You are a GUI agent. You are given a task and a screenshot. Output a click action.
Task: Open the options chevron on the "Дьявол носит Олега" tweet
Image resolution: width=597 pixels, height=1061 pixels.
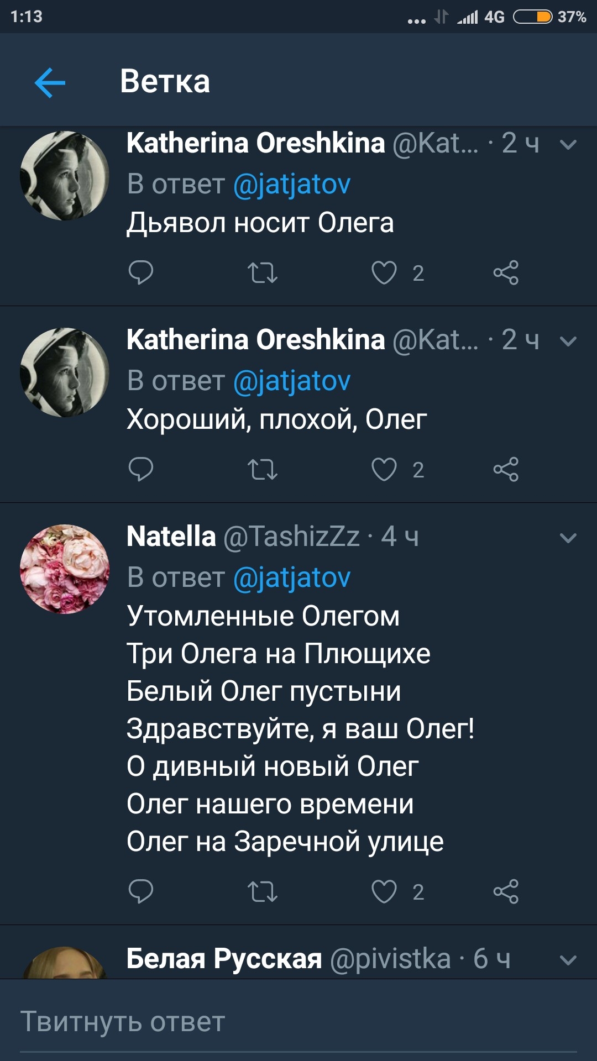(568, 145)
